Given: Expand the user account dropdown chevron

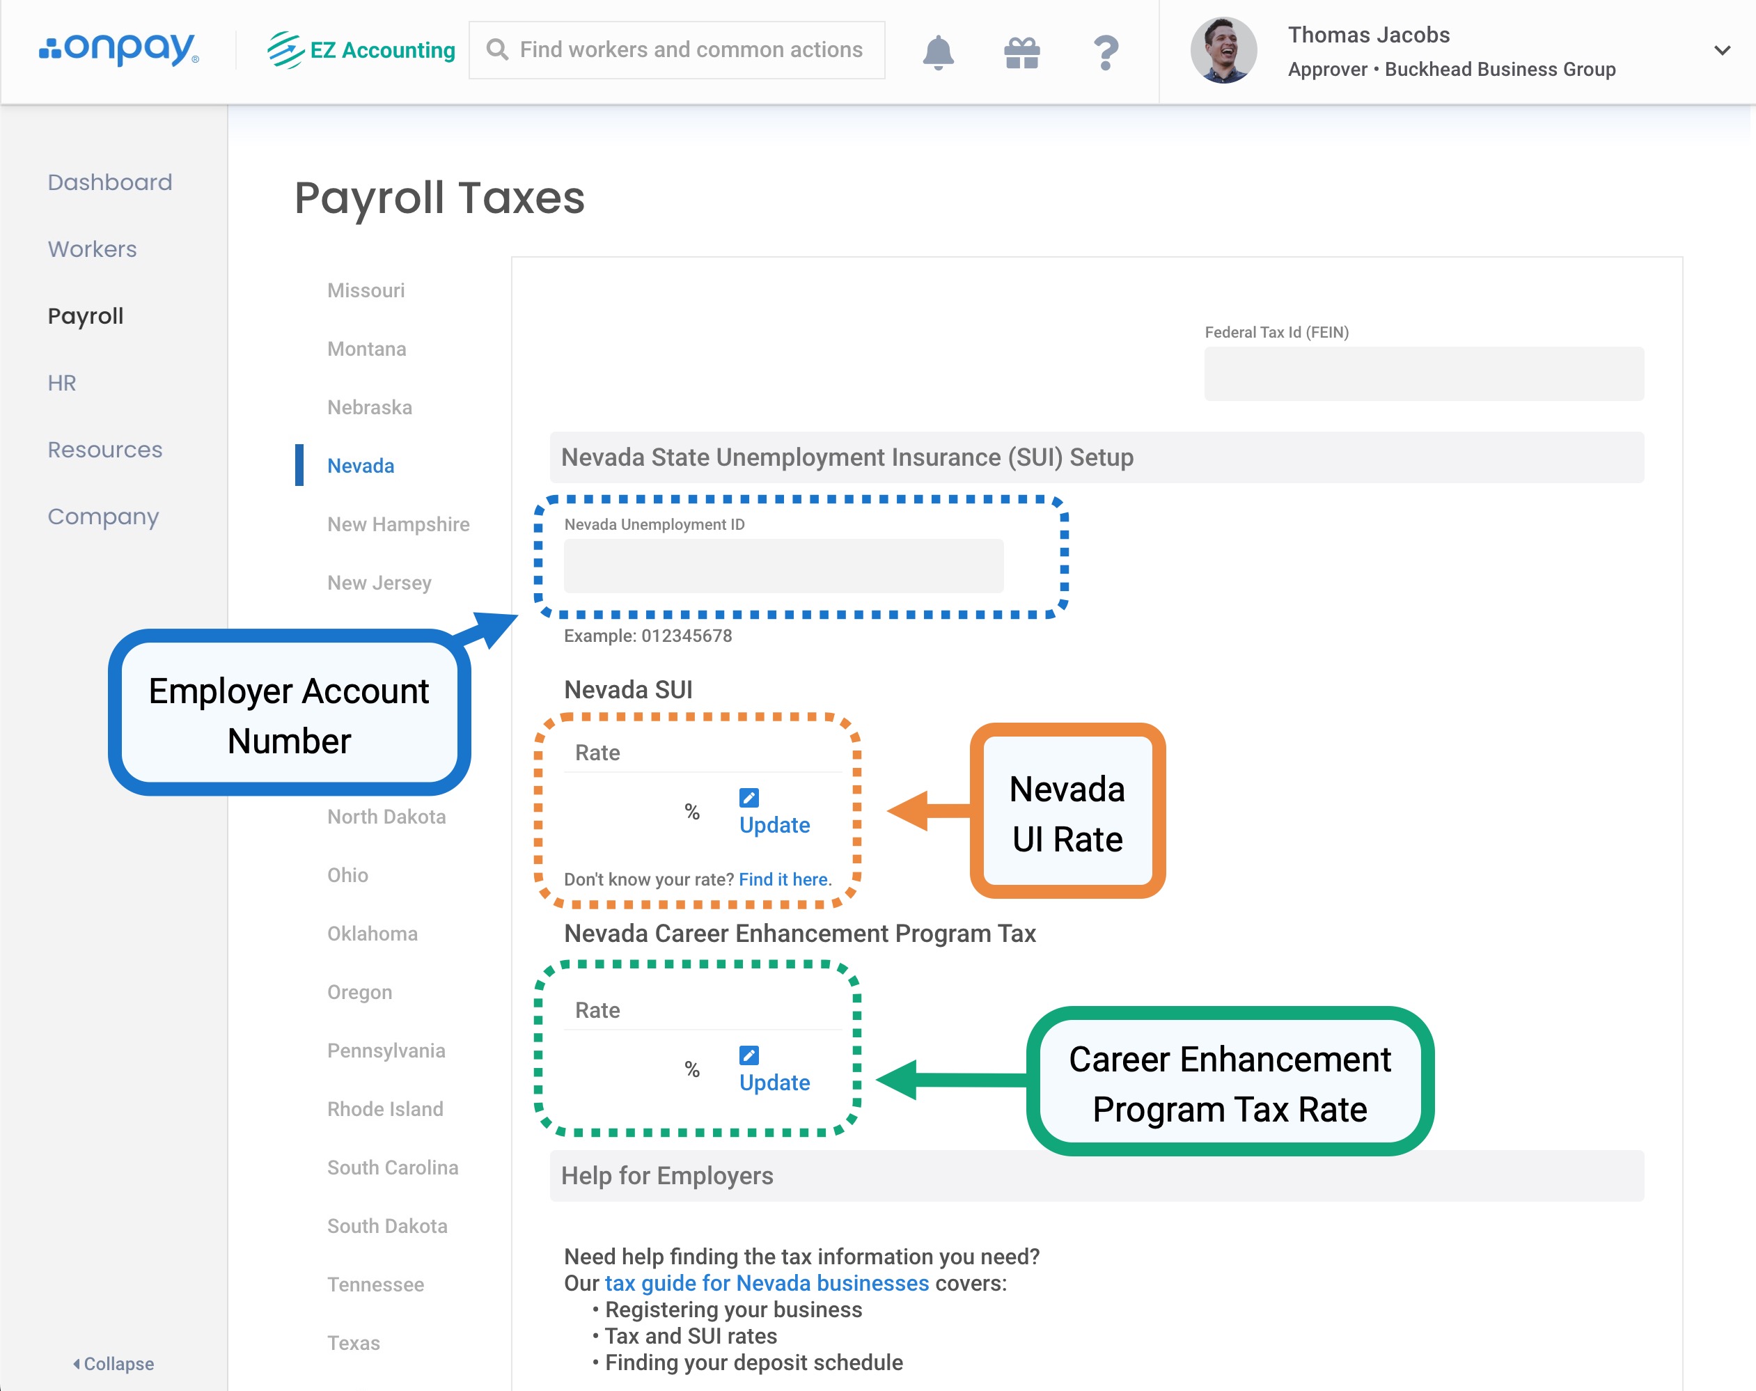Looking at the screenshot, I should tap(1722, 51).
